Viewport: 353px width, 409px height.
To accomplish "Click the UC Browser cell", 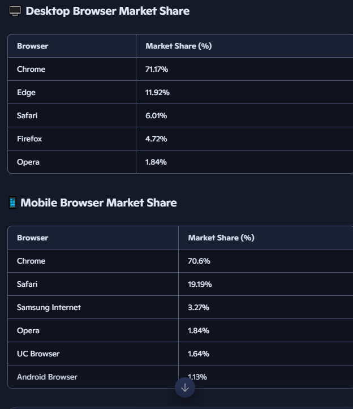I will (x=38, y=354).
